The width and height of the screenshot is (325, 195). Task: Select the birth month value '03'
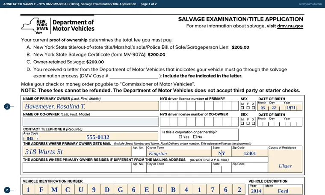263,108
